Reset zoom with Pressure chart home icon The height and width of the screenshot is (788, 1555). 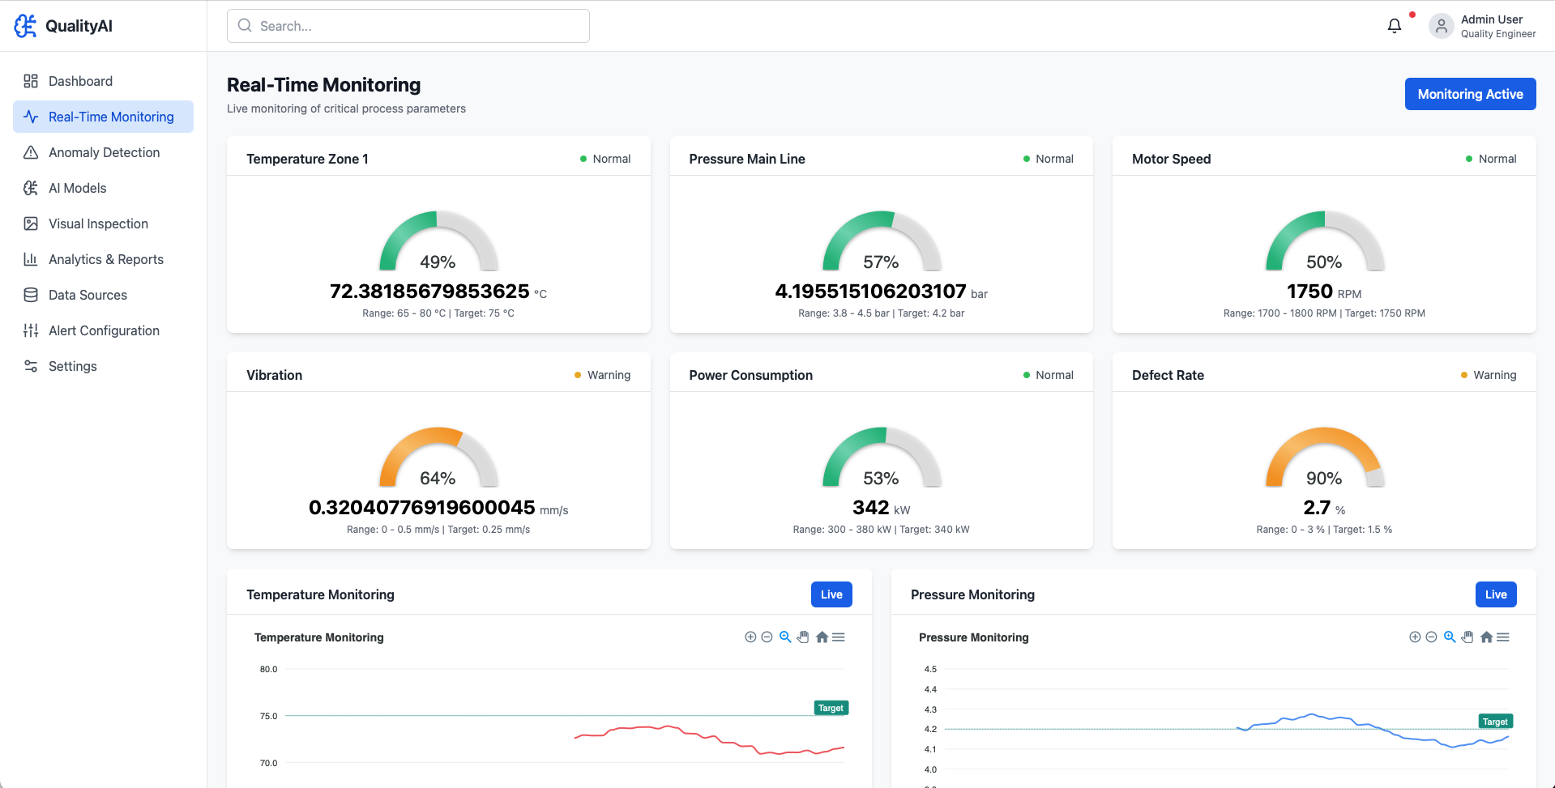[x=1486, y=637]
